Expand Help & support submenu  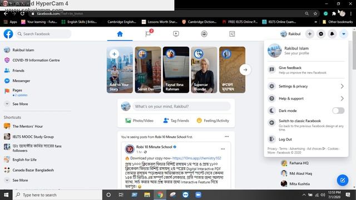point(306,98)
